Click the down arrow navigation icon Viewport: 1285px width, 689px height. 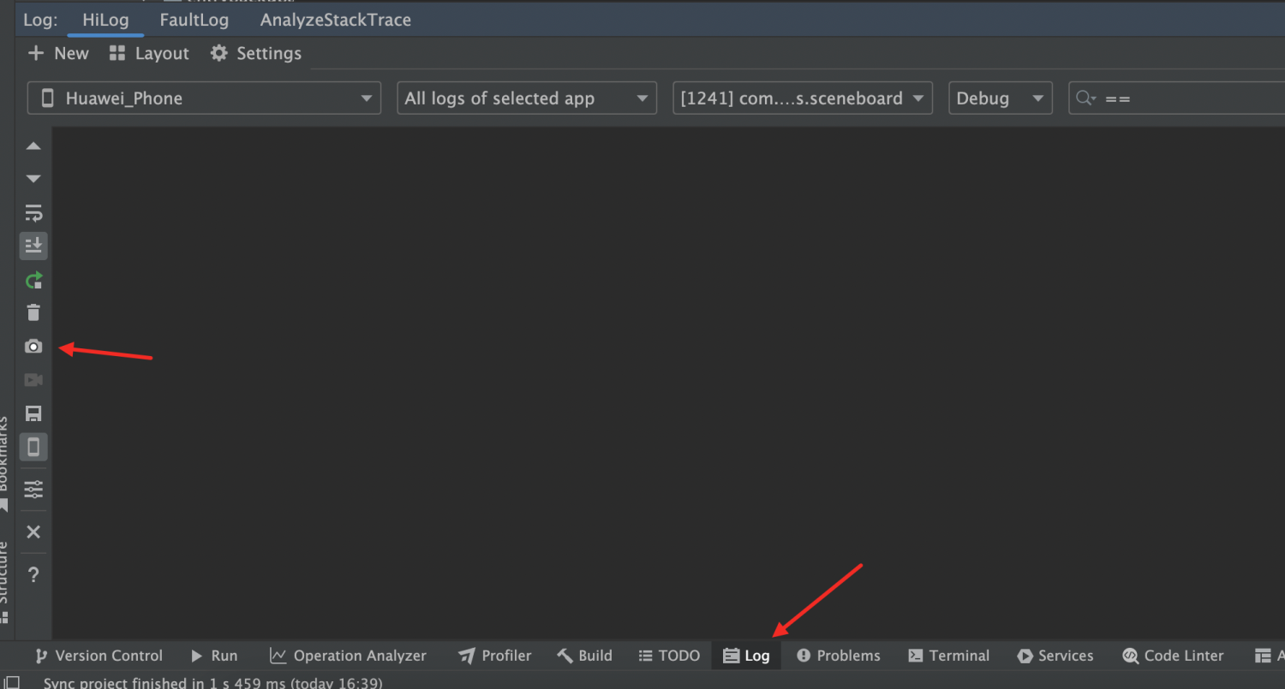click(x=33, y=179)
